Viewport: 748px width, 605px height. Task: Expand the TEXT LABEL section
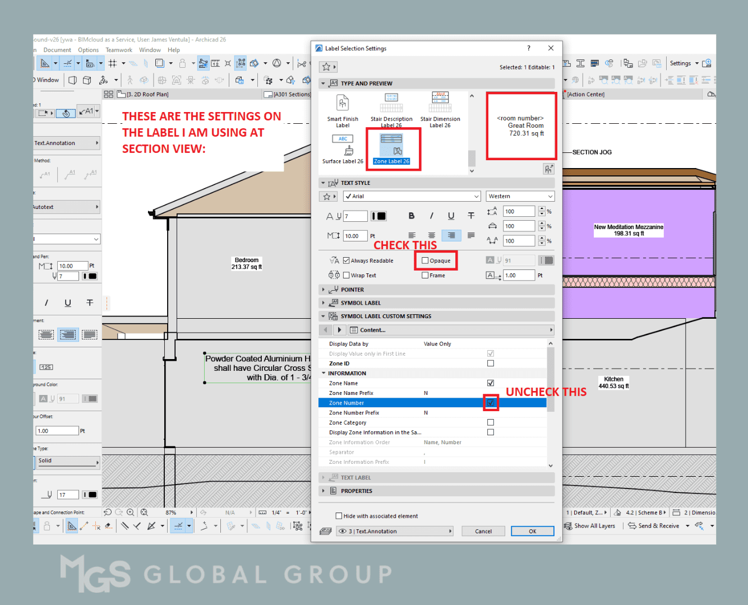(324, 477)
